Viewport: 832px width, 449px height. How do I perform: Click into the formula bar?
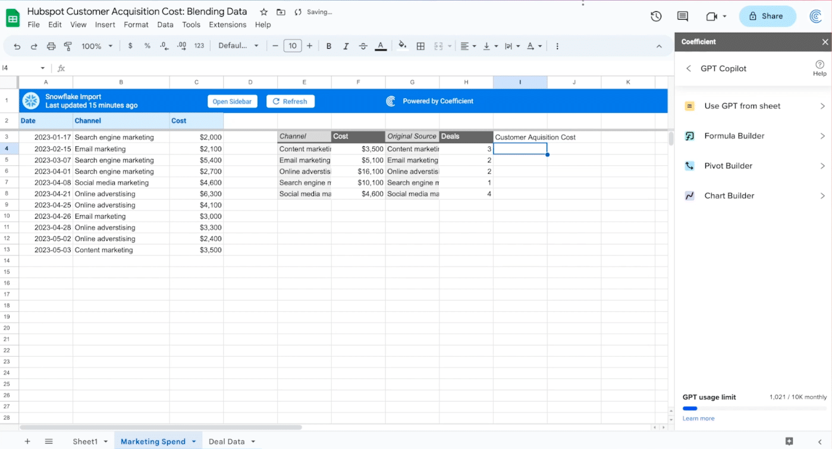369,68
